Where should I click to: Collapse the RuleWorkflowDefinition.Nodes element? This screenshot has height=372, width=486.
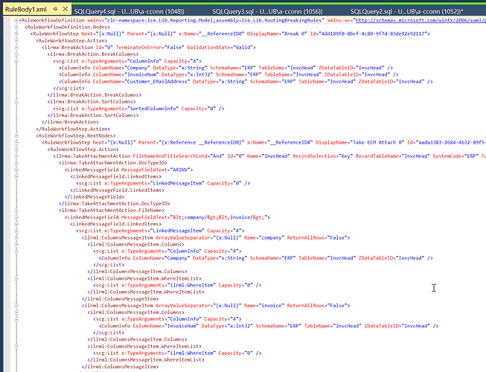click(16, 28)
